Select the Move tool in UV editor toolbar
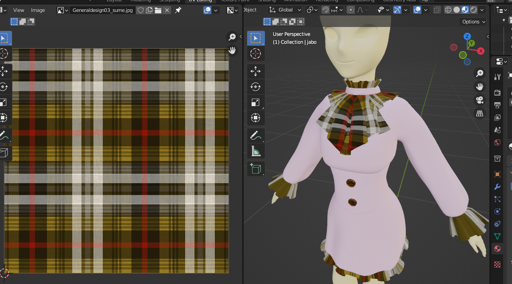512x284 pixels. point(4,71)
